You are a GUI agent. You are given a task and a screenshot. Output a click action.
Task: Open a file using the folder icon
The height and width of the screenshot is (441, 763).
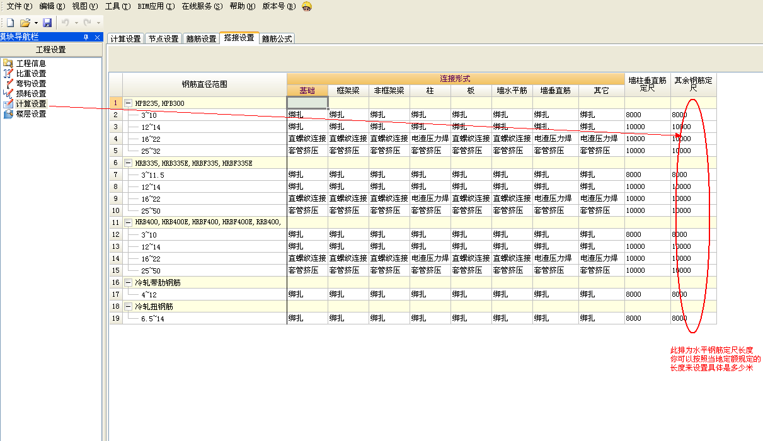point(25,23)
